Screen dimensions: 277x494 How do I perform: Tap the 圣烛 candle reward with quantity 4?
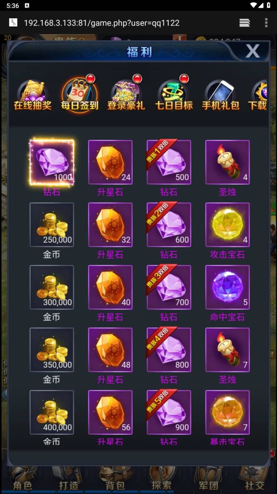tap(227, 162)
